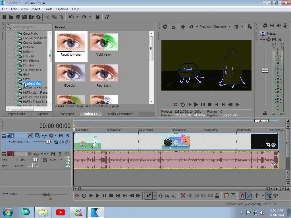This screenshot has width=291, height=218.
Task: Switch to Media Generators tab
Action: tap(120, 114)
